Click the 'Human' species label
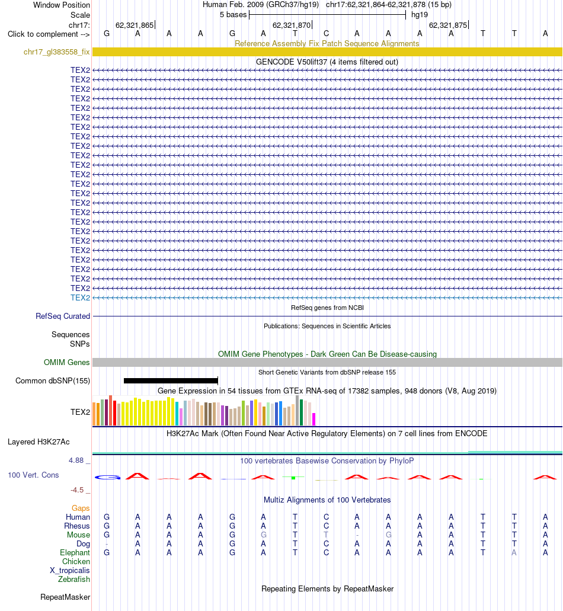The width and height of the screenshot is (563, 611). 78,517
